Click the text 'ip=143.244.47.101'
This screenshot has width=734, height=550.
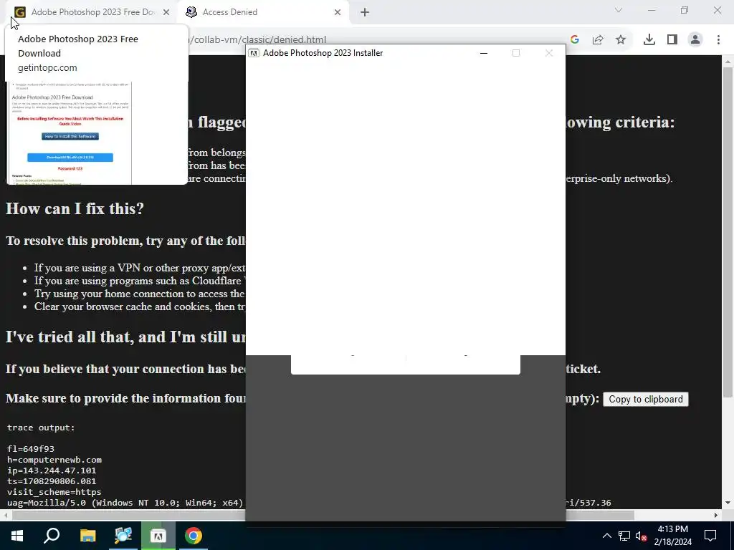click(52, 471)
